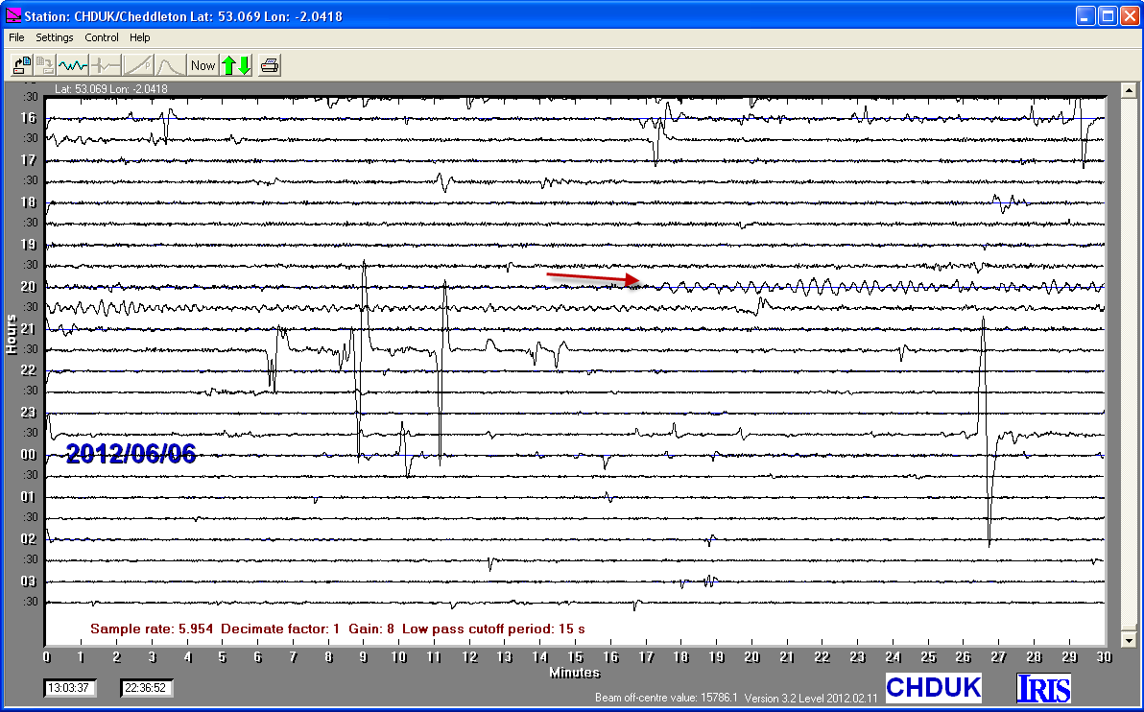1144x712 pixels.
Task: Click the greyed travel-time curve P icon
Action: (x=138, y=65)
